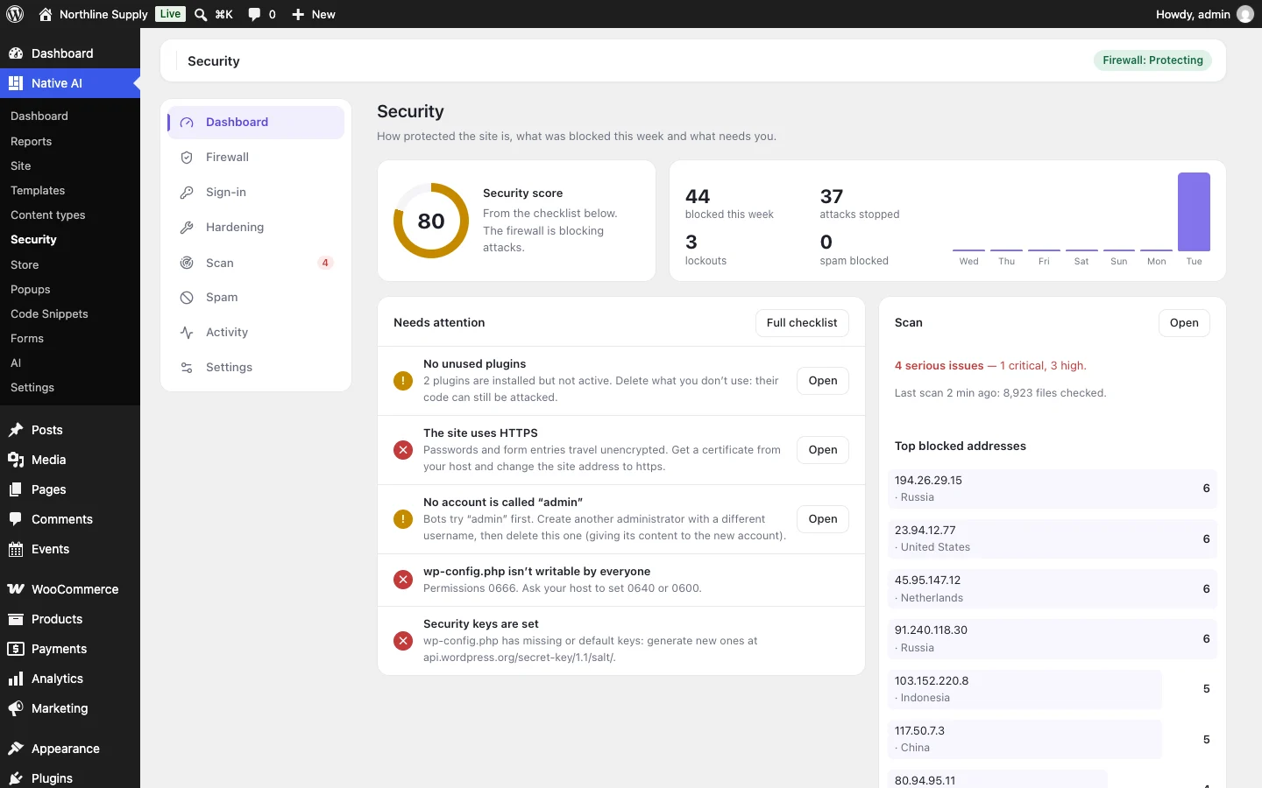Click the Analytics bar chart icon
Viewport: 1262px width, 788px height.
click(x=16, y=679)
